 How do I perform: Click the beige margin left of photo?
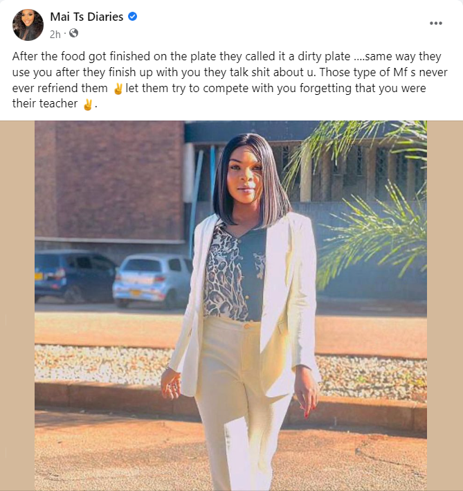pyautogui.click(x=17, y=305)
